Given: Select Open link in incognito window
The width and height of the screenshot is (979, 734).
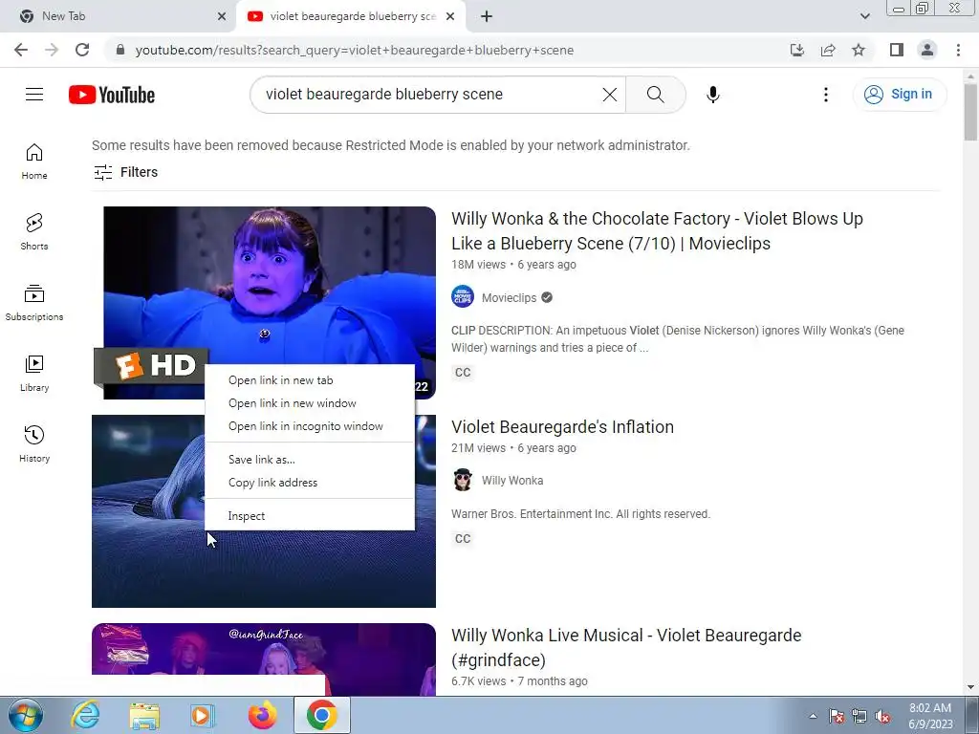Looking at the screenshot, I should coord(310,426).
